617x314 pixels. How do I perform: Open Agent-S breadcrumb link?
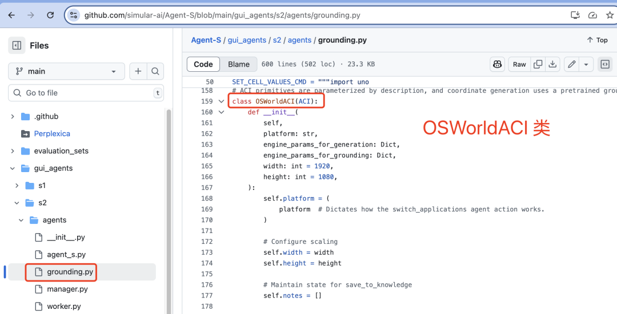[x=206, y=40]
